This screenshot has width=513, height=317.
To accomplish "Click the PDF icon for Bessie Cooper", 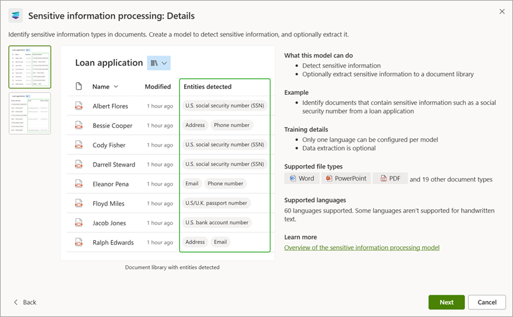I will [x=79, y=126].
